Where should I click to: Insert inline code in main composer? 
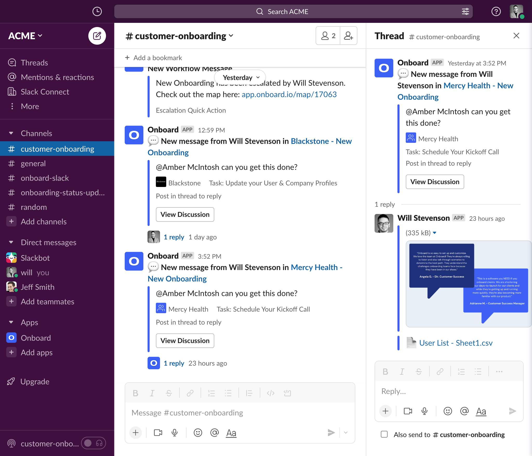(271, 393)
